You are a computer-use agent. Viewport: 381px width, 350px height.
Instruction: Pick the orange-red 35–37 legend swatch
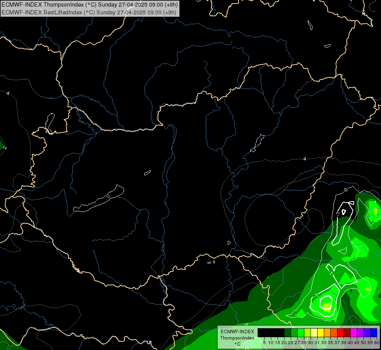click(x=334, y=332)
